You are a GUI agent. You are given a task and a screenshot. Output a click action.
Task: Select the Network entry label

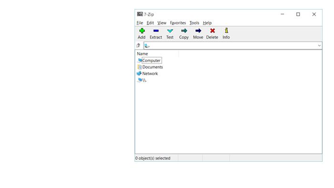tap(150, 73)
